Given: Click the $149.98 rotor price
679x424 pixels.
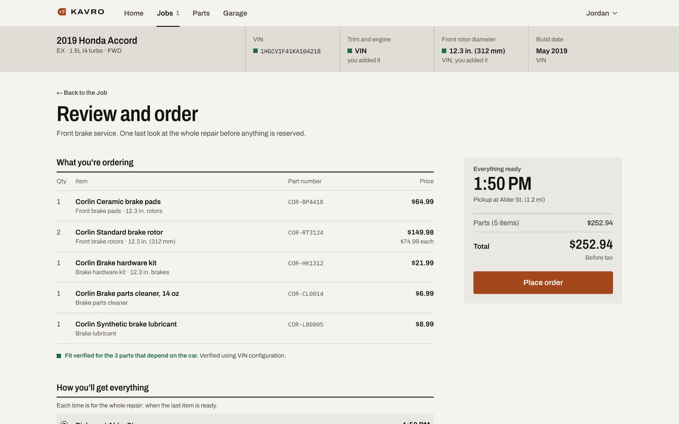Looking at the screenshot, I should tap(420, 232).
